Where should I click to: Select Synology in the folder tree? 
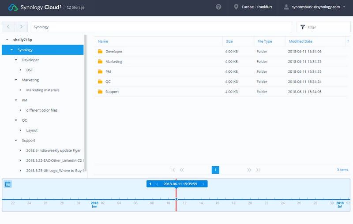click(x=25, y=50)
